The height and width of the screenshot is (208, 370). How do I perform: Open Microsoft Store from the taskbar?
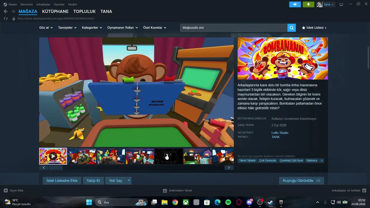207,202
